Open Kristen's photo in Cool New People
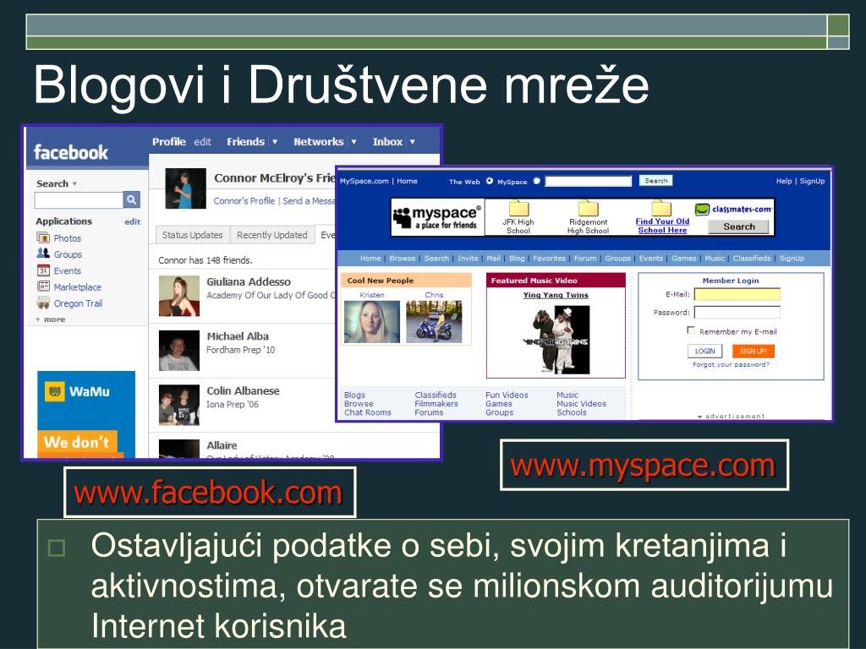866x649 pixels. [372, 321]
